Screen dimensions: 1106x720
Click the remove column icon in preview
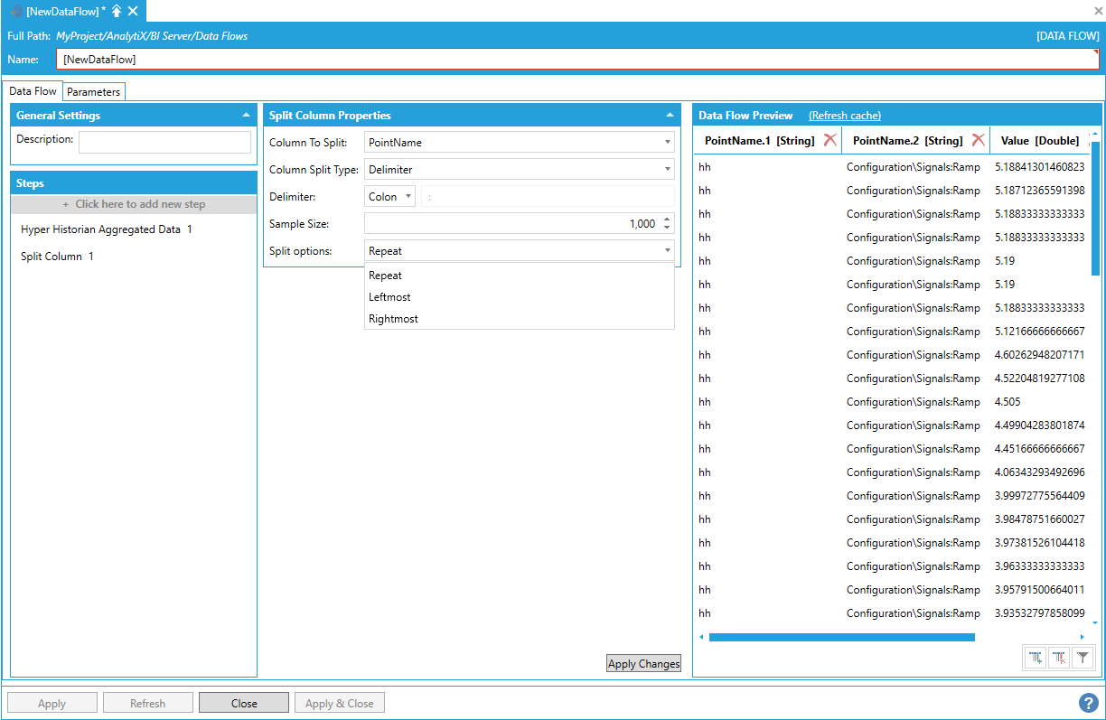tap(1059, 659)
